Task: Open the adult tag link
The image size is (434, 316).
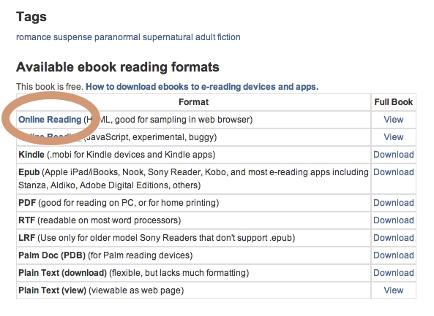Action: [205, 37]
